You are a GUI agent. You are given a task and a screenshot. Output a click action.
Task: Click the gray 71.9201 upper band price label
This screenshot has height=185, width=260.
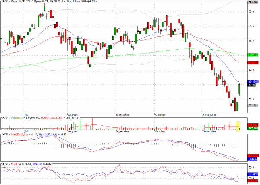(253, 3)
